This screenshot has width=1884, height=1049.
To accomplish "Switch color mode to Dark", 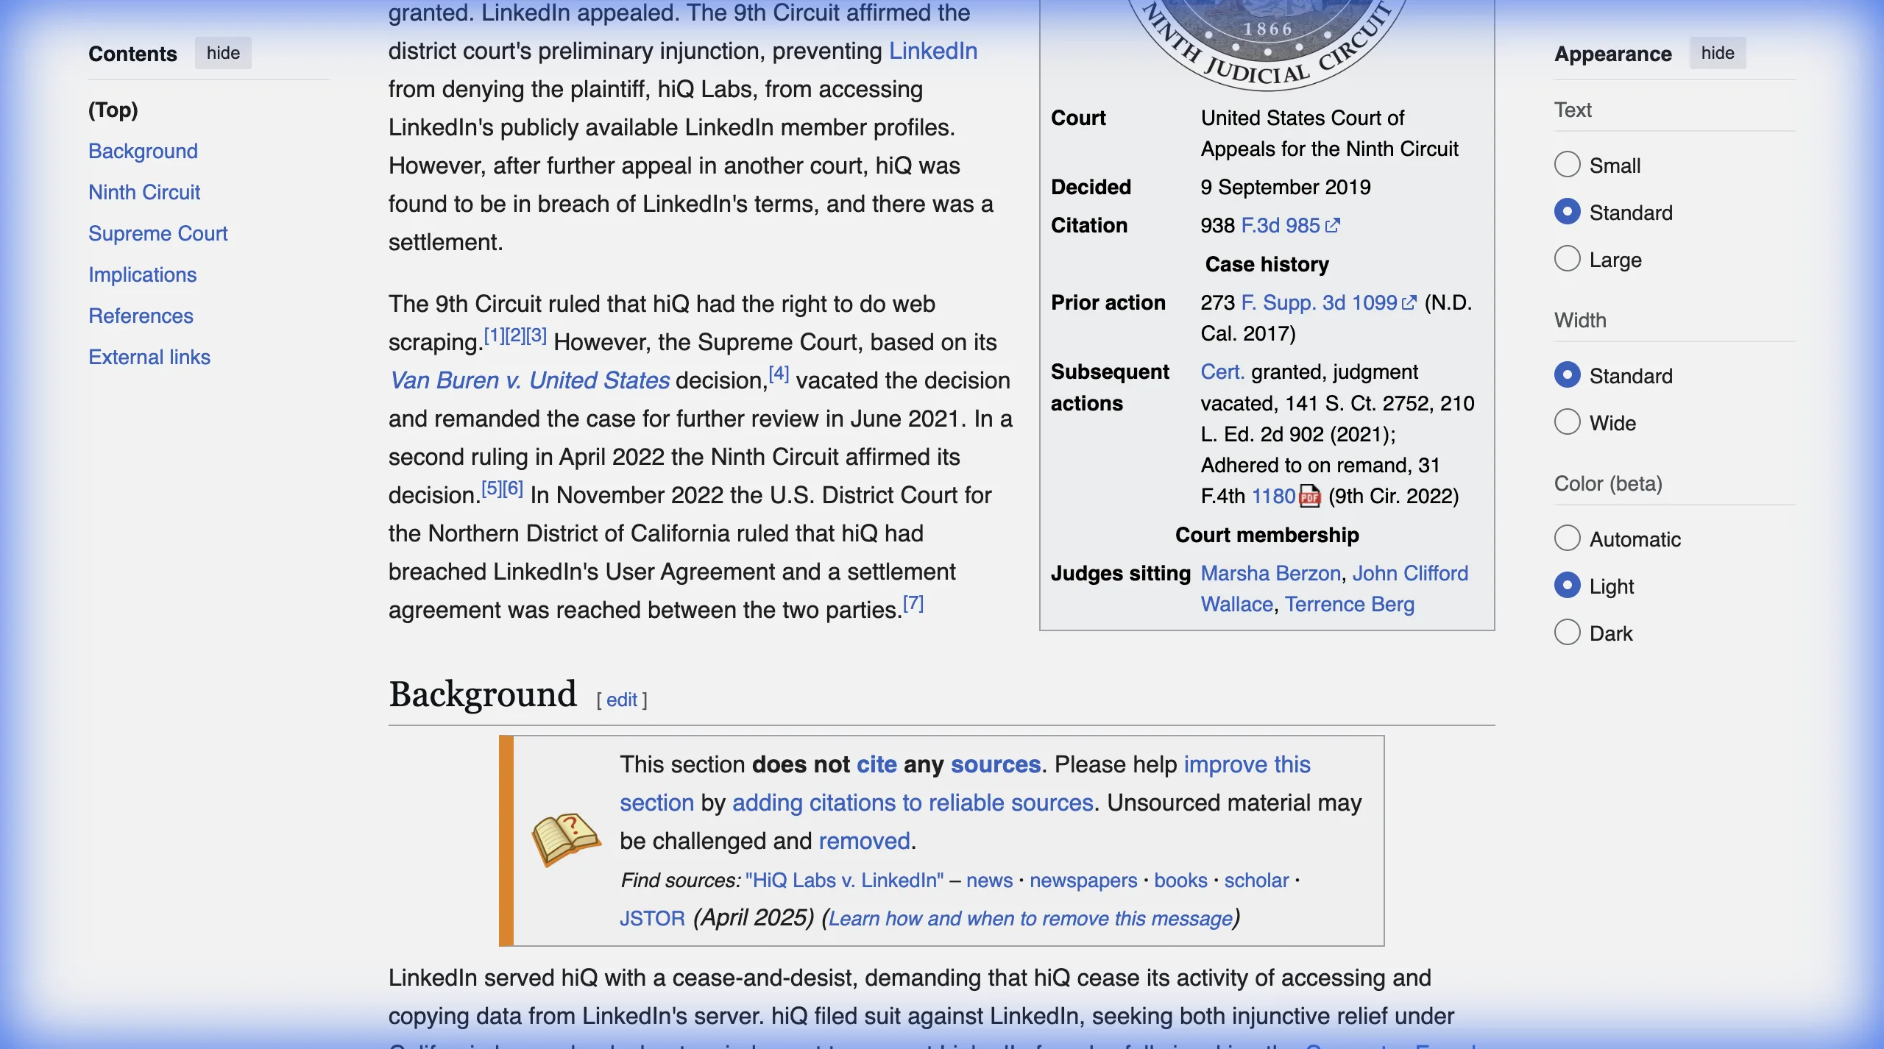I will tap(1570, 632).
